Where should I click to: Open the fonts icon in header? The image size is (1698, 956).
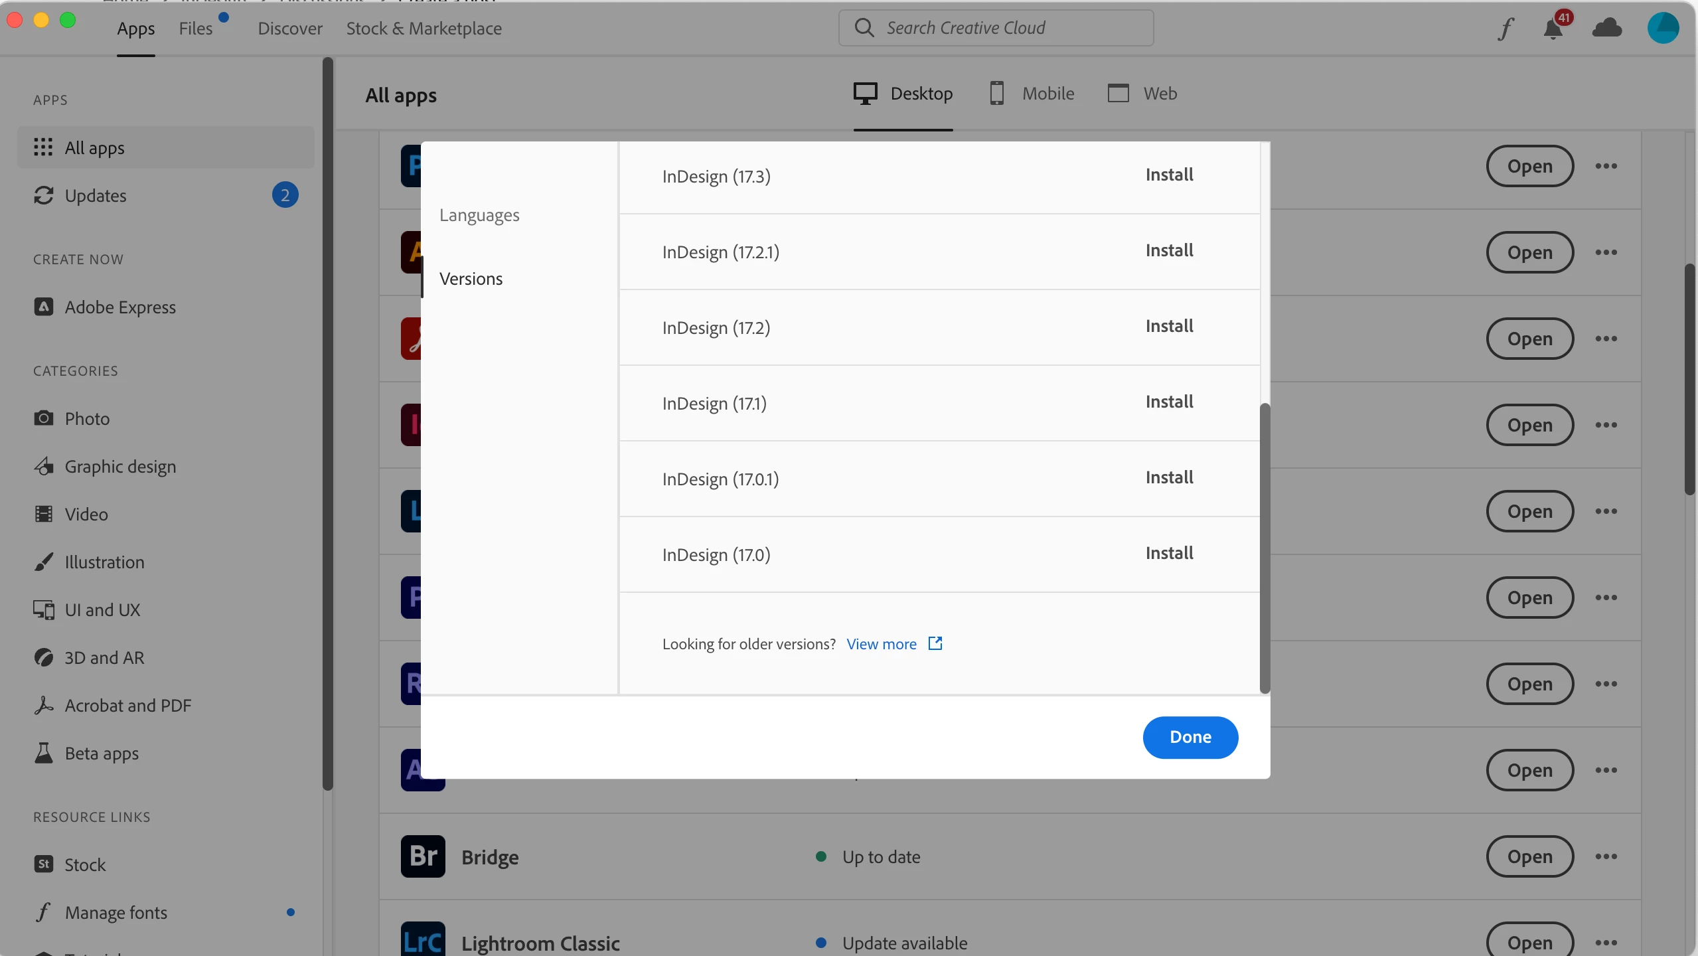click(1505, 29)
